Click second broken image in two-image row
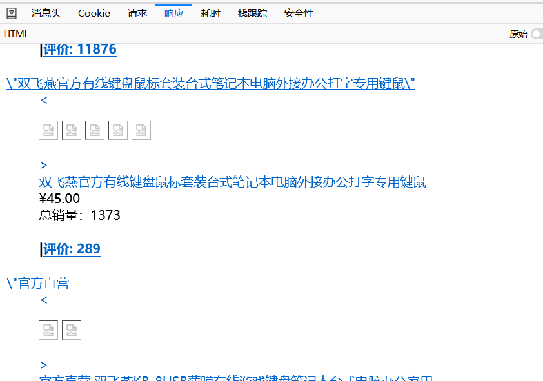 (x=72, y=330)
